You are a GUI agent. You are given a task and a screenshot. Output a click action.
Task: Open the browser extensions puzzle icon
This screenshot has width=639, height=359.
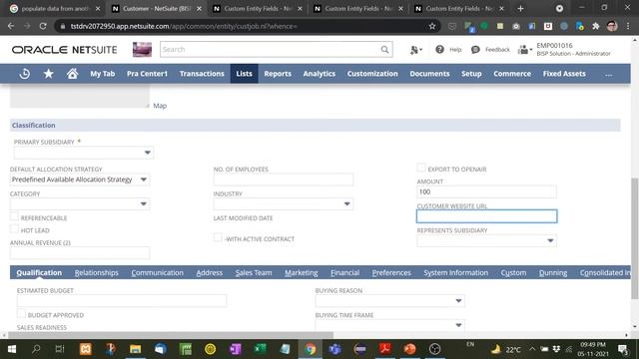[x=596, y=26]
